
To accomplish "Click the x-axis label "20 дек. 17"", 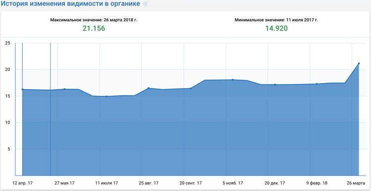I will 275,183.
